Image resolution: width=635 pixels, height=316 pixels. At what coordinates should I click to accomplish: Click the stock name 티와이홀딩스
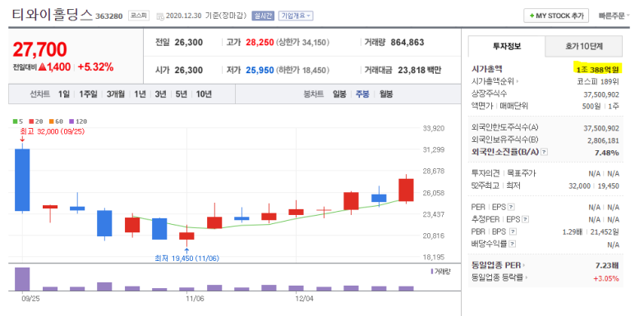(x=53, y=15)
